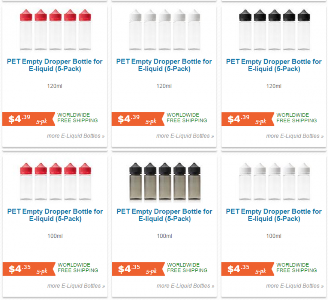Follow 'more E-Liquid Bottles' under black-capped 120ml pack
Image resolution: width=328 pixels, height=300 pixels.
295,136
